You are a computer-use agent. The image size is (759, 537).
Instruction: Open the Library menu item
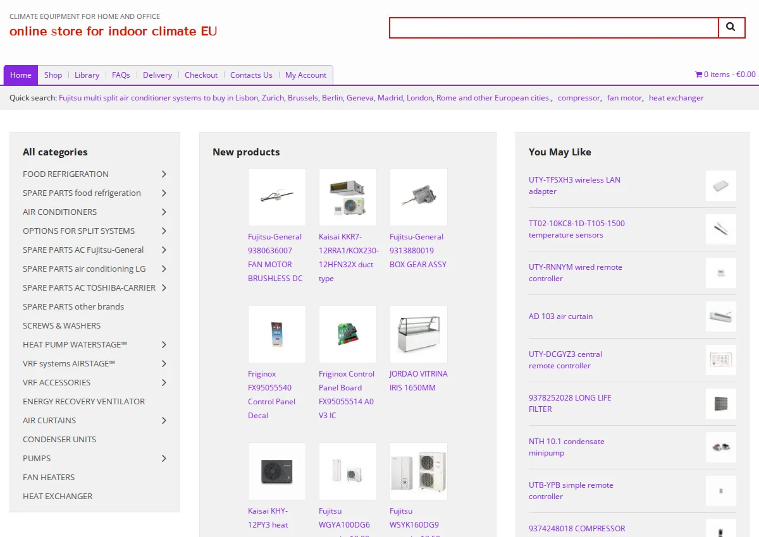tap(87, 75)
